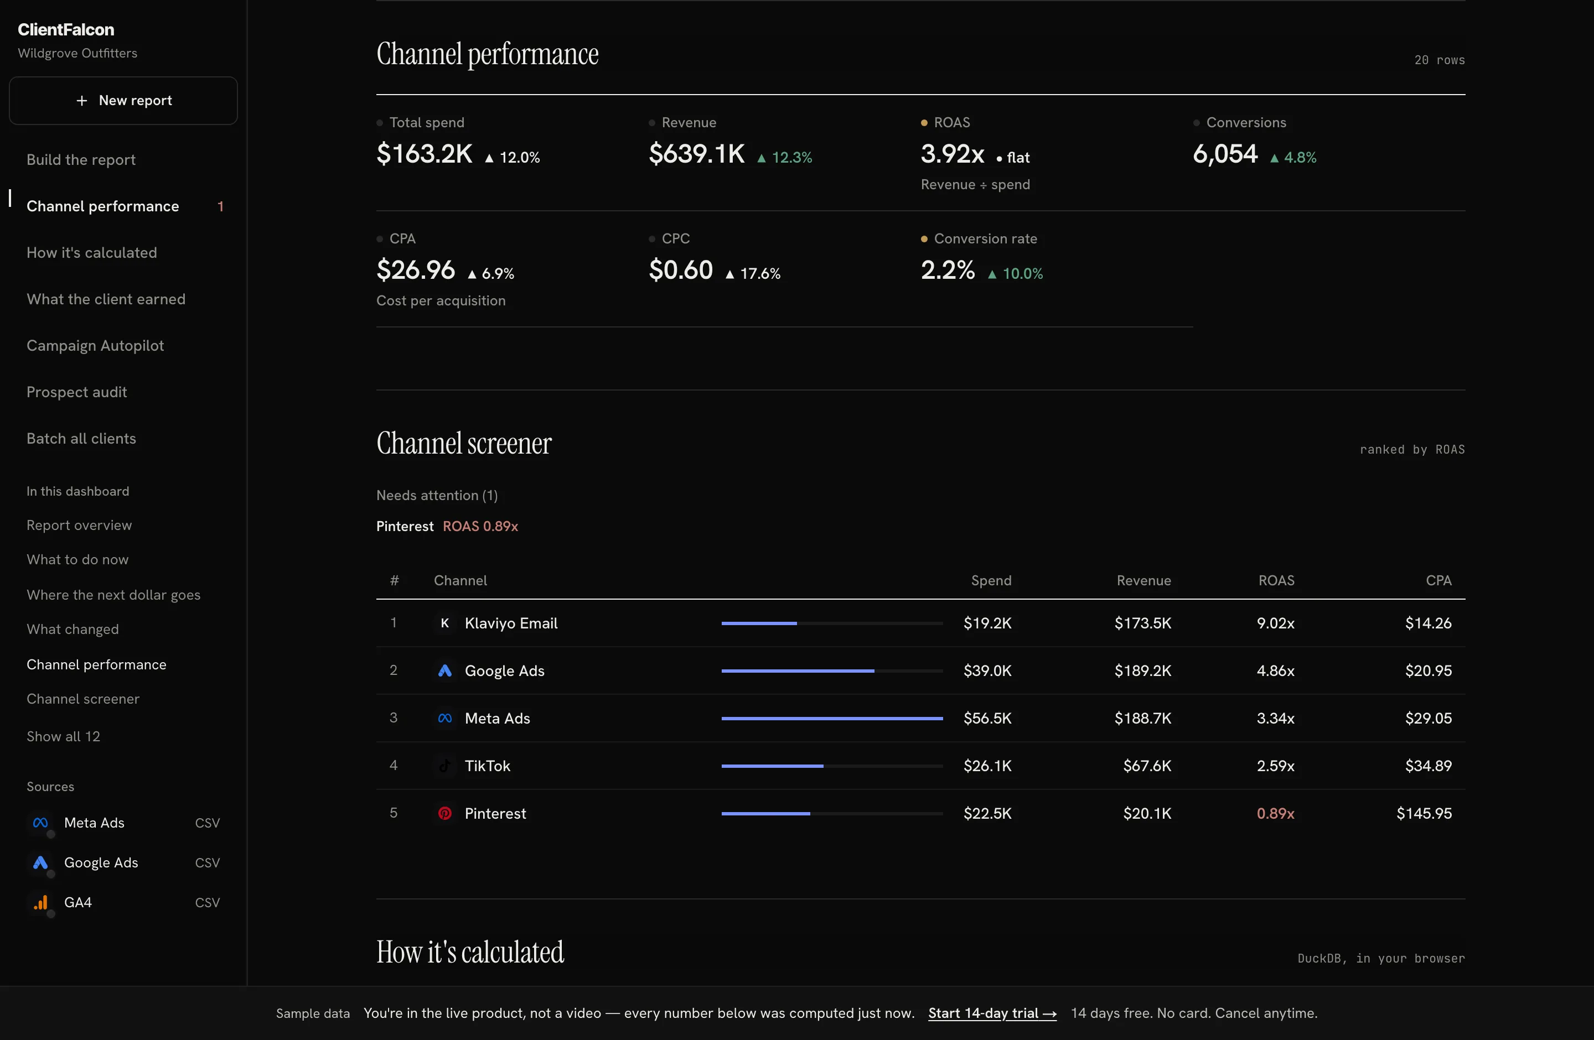Jump to Channel performance in dashboard list

(x=96, y=664)
